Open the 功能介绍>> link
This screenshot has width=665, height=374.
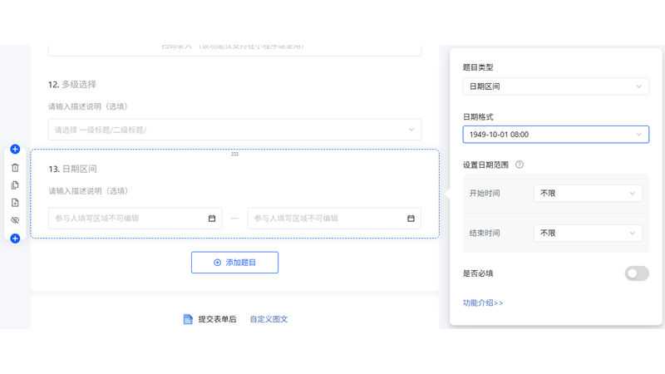pos(483,303)
